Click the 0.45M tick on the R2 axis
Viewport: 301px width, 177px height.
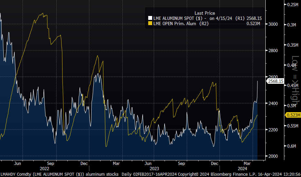293,85
